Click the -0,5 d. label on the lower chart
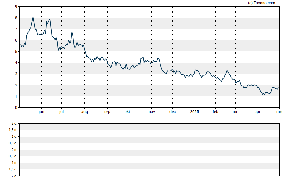The height and width of the screenshot is (181, 285). [x=13, y=156]
